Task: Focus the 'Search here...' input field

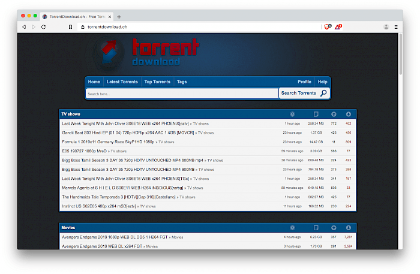Action: click(182, 94)
